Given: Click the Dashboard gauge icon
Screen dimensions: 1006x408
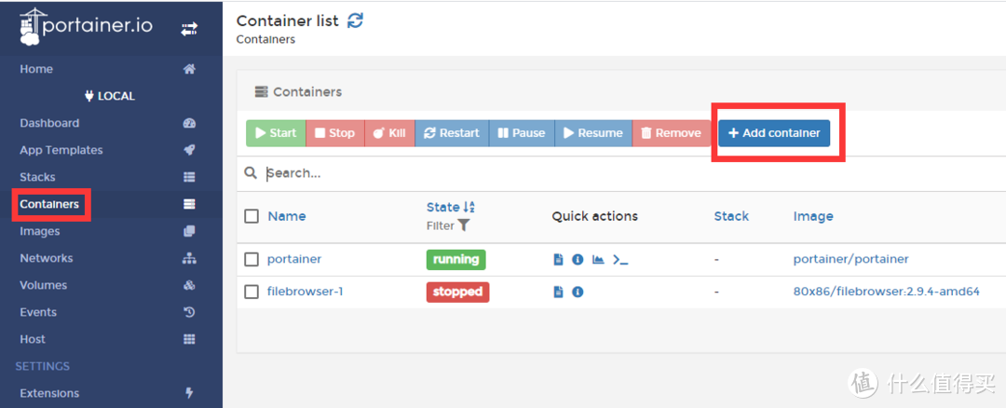Looking at the screenshot, I should (189, 123).
